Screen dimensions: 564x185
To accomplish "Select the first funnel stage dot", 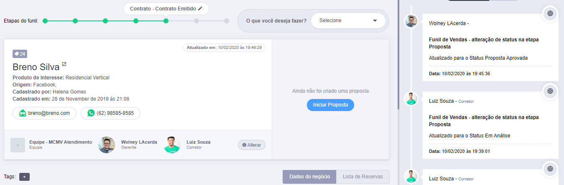I will [x=45, y=20].
